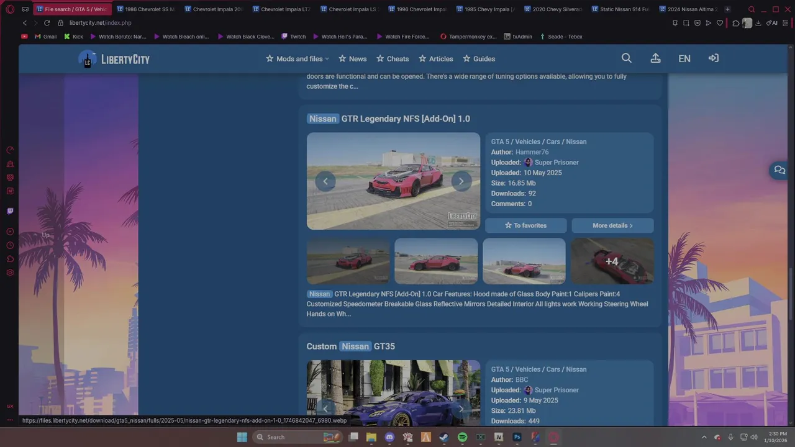Screen dimensions: 795x447
Task: Open the site search magnifier icon
Action: (x=627, y=58)
